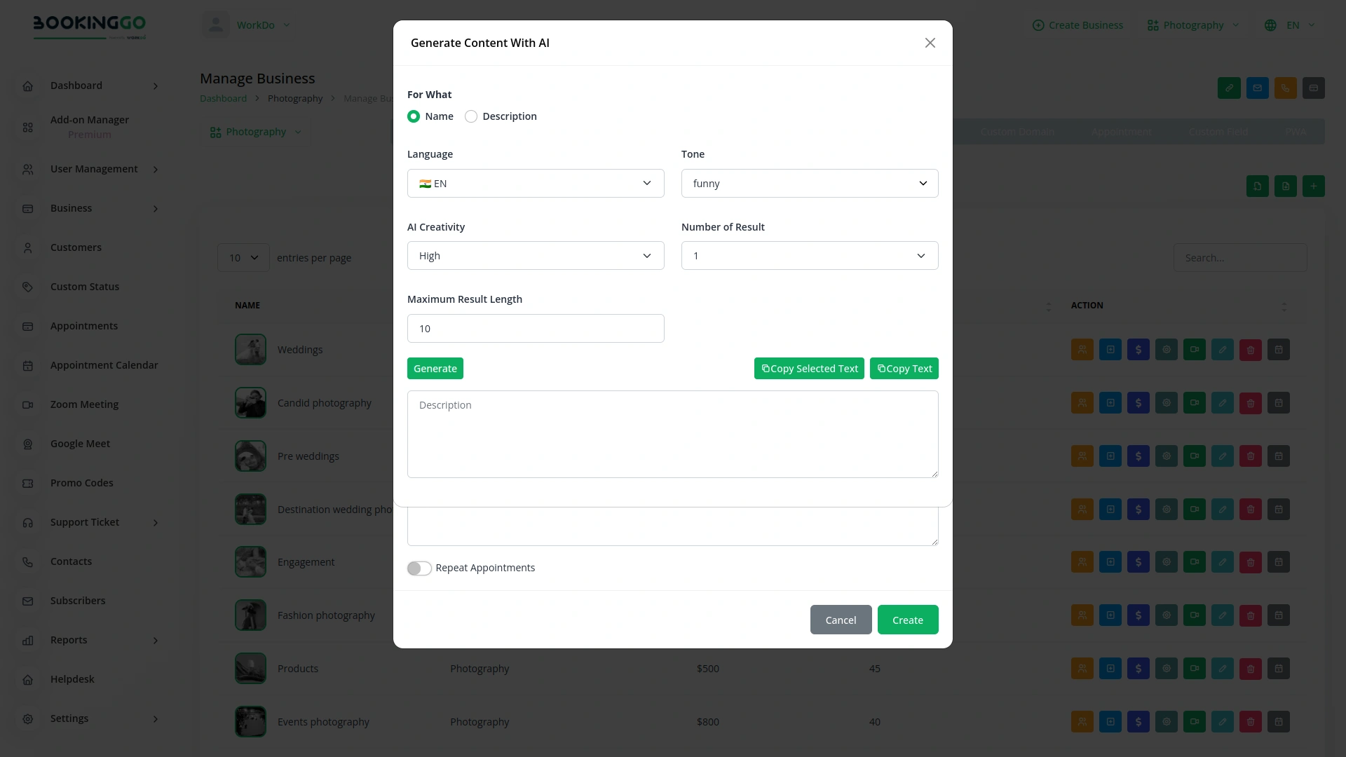
Task: Click the video camera icon for Engagement
Action: click(x=1195, y=561)
